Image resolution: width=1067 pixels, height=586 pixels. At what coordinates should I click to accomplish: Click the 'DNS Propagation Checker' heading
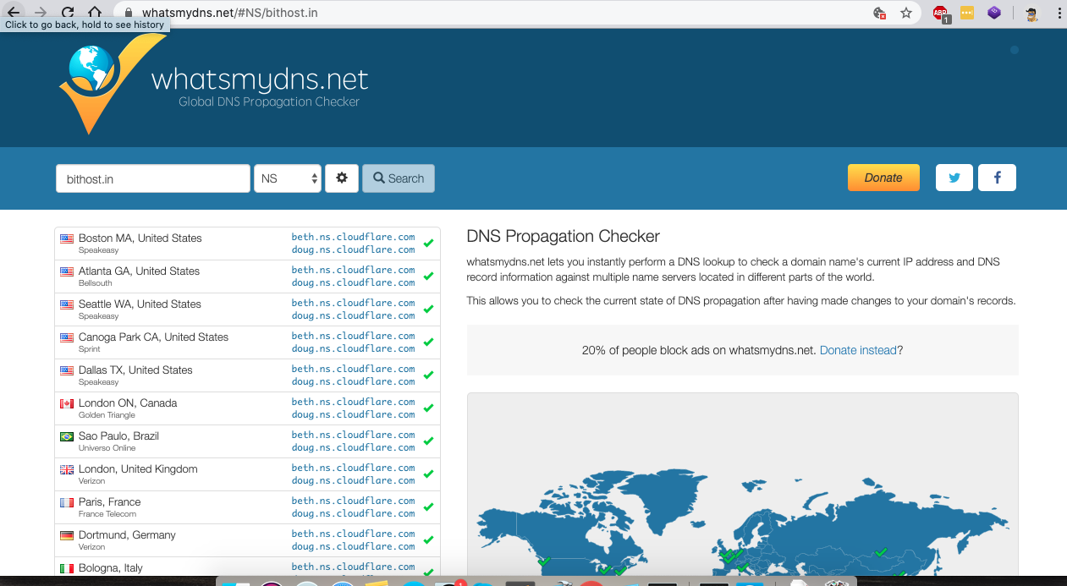[564, 237]
